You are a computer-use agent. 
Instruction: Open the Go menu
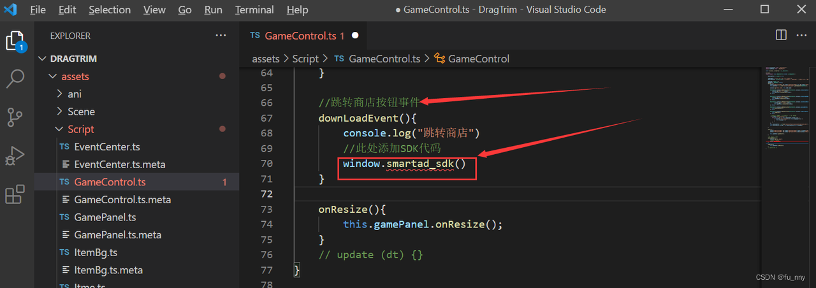pos(185,10)
